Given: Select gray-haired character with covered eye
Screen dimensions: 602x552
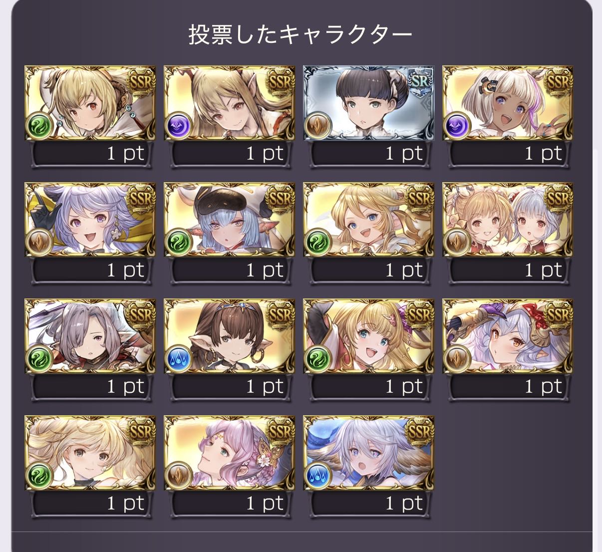Looking at the screenshot, I should (90, 336).
